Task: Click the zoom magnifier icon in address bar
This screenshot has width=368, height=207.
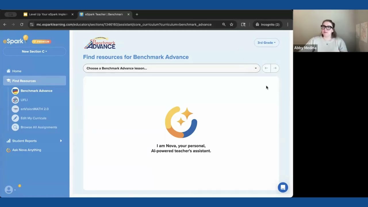Action: (x=224, y=25)
